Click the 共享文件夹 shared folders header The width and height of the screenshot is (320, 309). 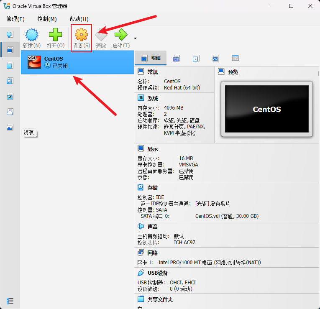160,299
